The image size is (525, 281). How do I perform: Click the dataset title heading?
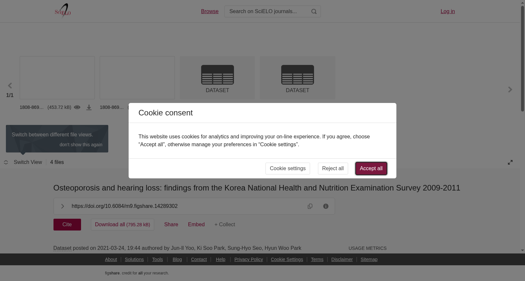(x=257, y=188)
